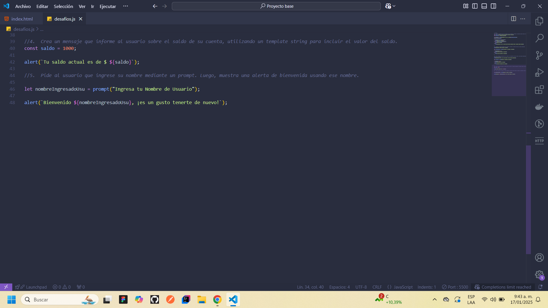Image resolution: width=548 pixels, height=308 pixels.
Task: Click the split editor right icon
Action: tap(513, 19)
